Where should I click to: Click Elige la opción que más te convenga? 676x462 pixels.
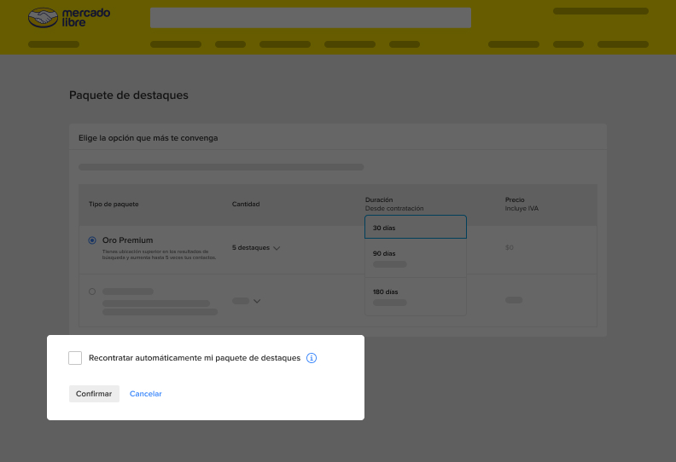click(149, 138)
